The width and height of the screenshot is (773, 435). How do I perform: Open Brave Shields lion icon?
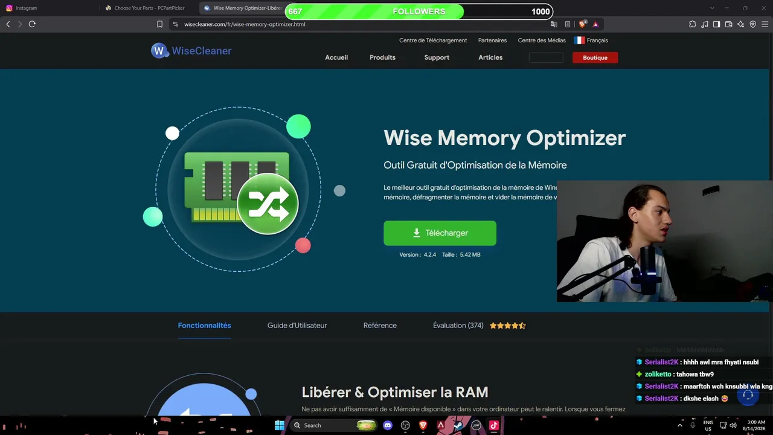tap(582, 24)
